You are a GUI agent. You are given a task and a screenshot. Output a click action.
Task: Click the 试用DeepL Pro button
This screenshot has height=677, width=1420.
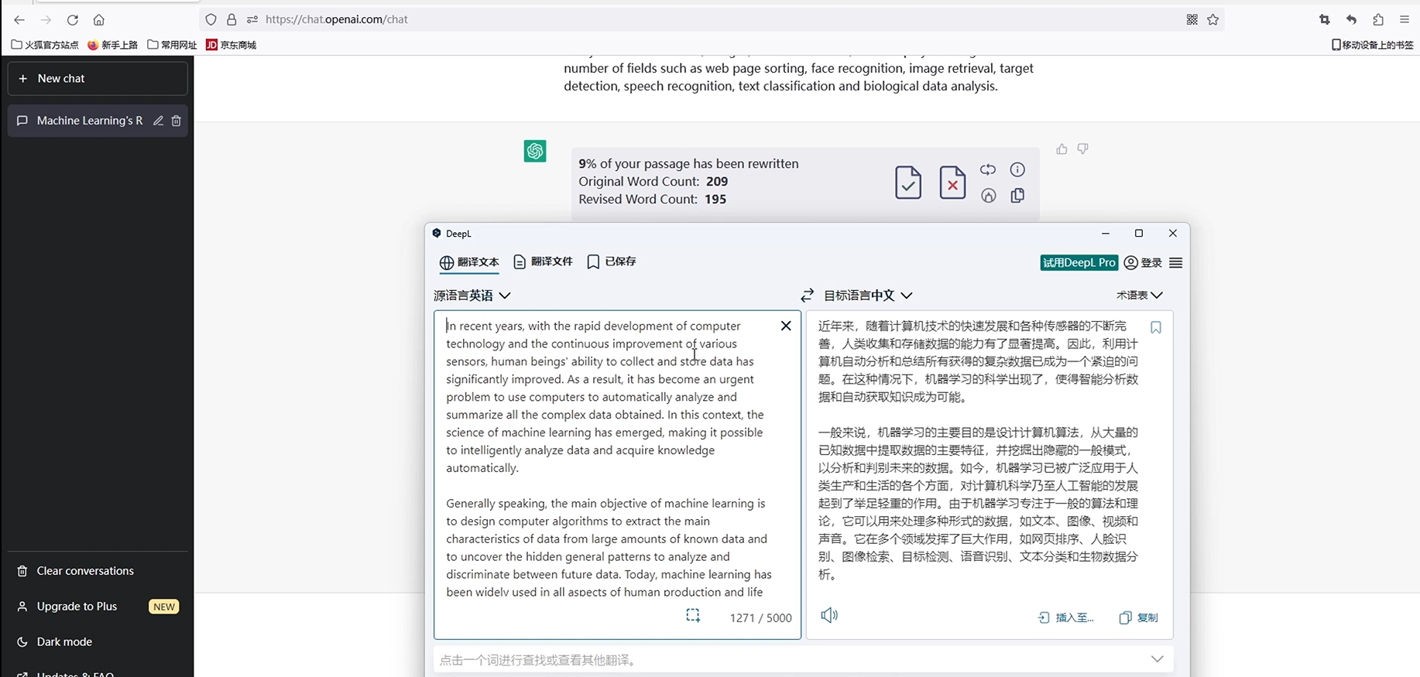point(1079,262)
